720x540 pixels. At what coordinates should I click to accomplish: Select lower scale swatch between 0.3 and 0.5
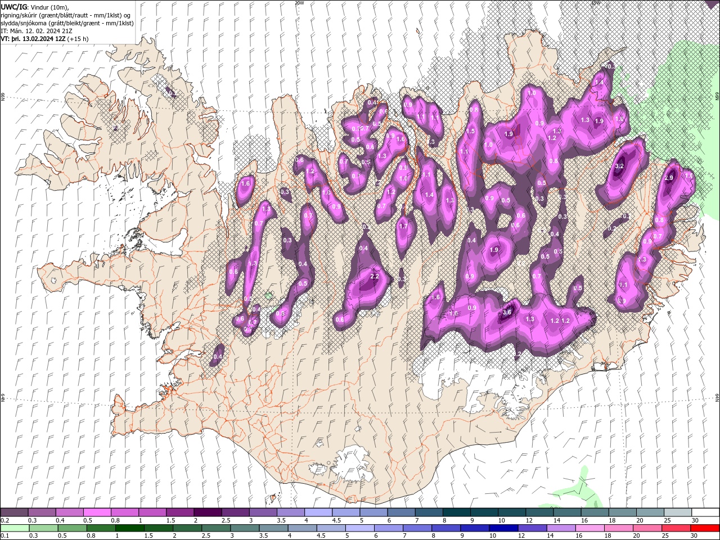click(43, 528)
